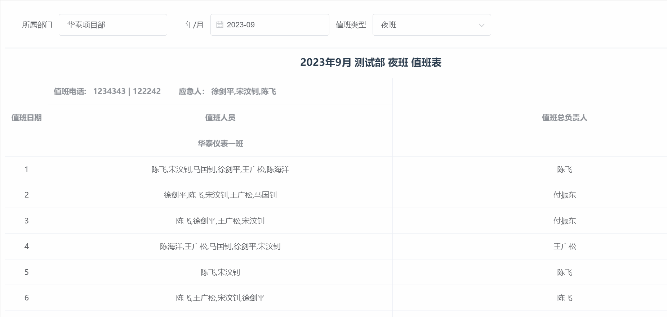The width and height of the screenshot is (667, 317).
Task: Click staff list 徐剑平,陈飞,宋汶钊,王广松,马国钊
Action: (220, 195)
